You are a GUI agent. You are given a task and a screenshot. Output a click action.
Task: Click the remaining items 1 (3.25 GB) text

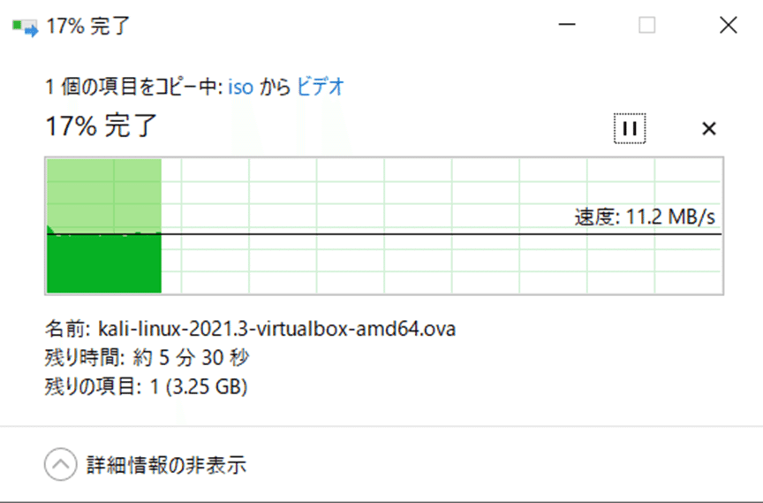(199, 386)
